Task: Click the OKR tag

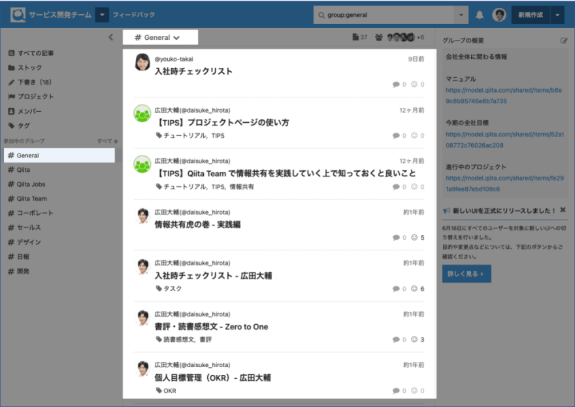Action: point(170,391)
